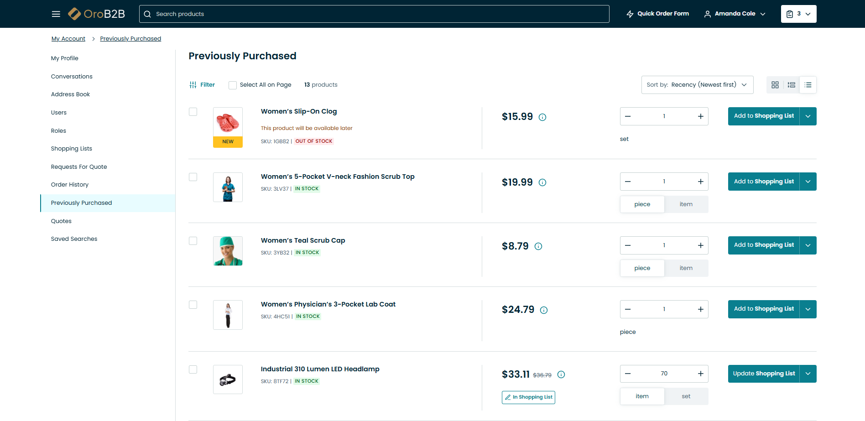865x421 pixels.
Task: Tick checkbox for Women's Slip-On Clog
Action: point(193,112)
